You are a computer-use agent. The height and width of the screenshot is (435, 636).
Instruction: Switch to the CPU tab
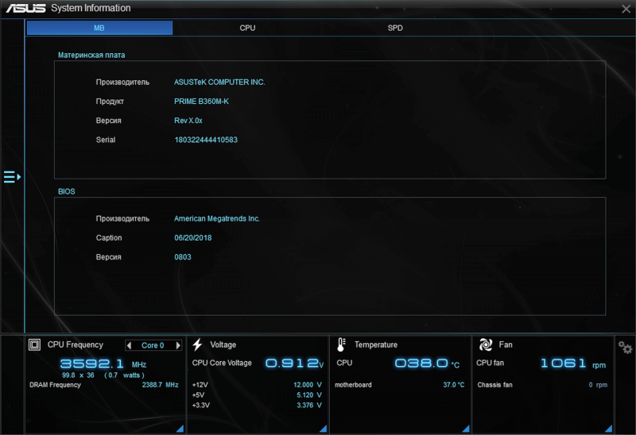(247, 28)
